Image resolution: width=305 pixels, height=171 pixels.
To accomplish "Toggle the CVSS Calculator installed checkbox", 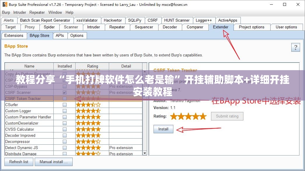I will point(65,129).
